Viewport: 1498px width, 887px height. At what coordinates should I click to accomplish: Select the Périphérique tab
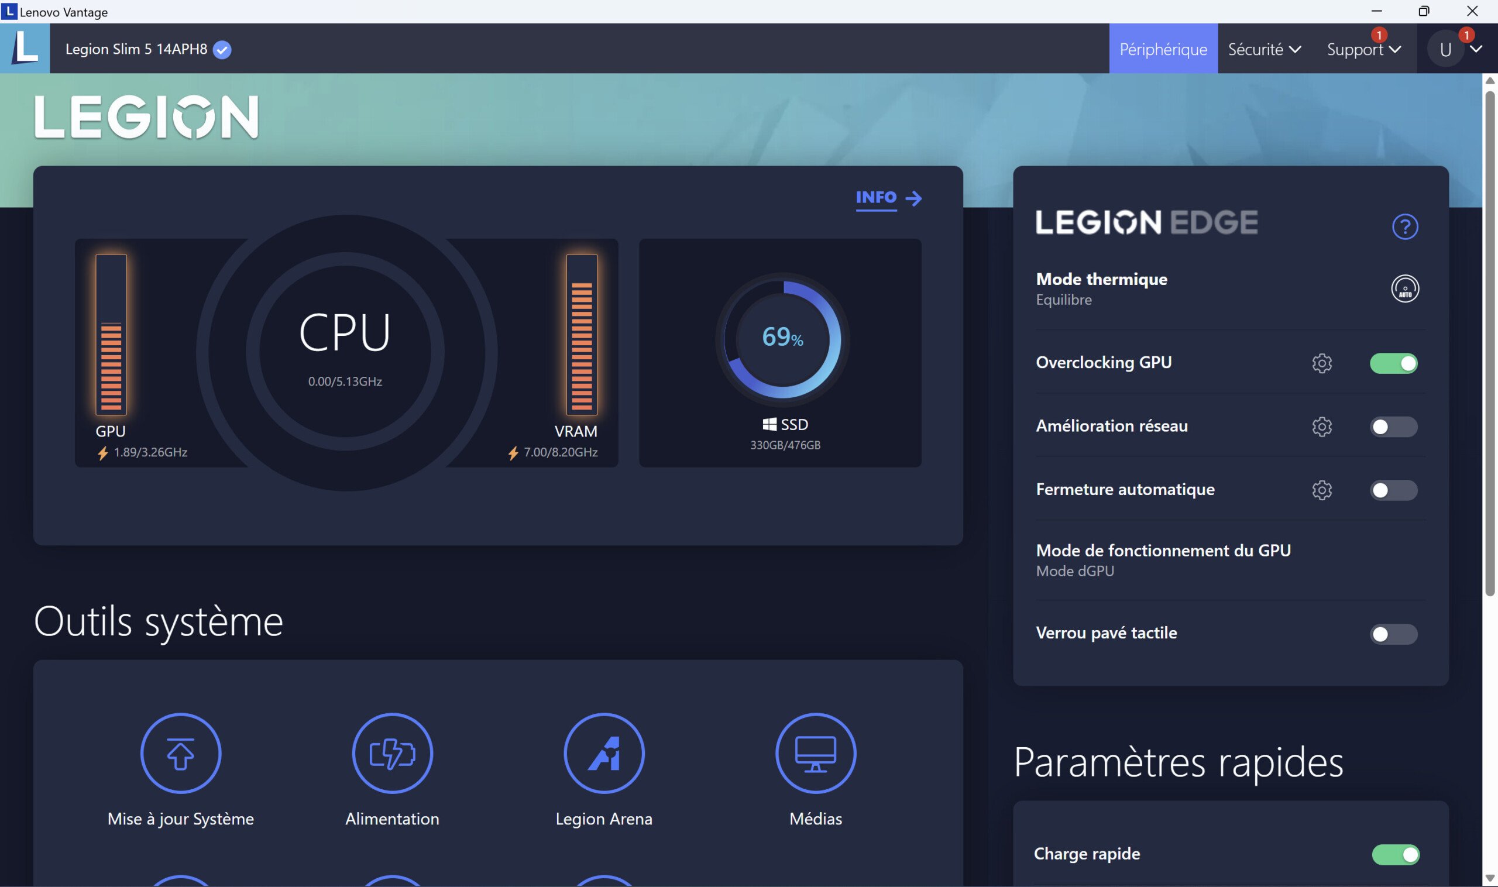pos(1163,49)
